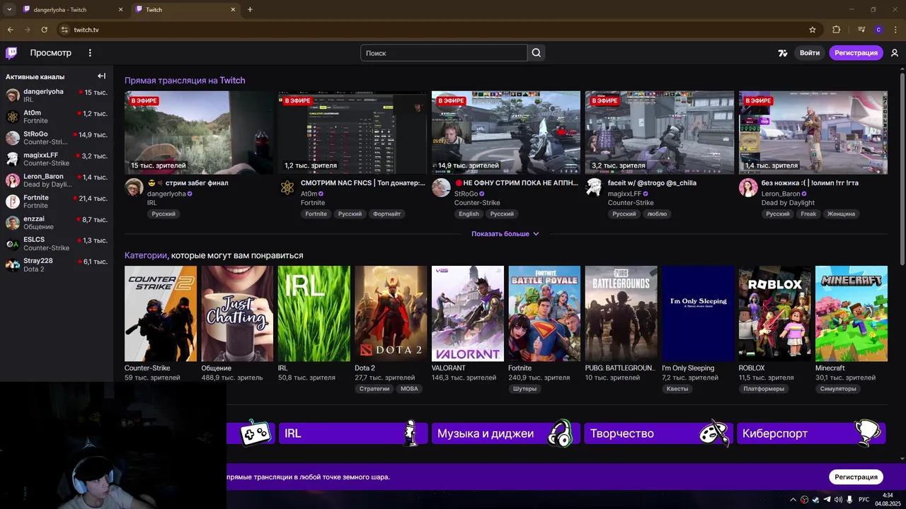906x509 pixels.
Task: Click the Симуляторы tag under Minecraft
Action: (x=838, y=389)
